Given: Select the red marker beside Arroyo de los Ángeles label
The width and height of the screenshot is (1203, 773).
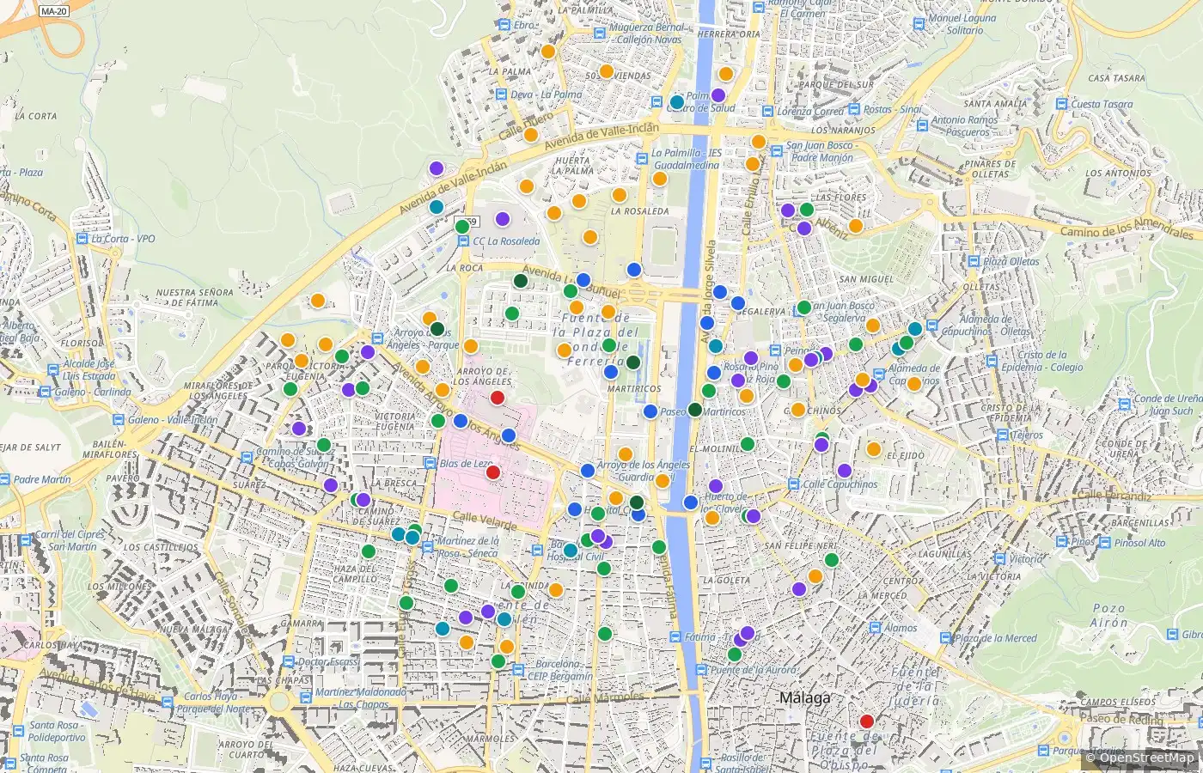Looking at the screenshot, I should click(497, 398).
